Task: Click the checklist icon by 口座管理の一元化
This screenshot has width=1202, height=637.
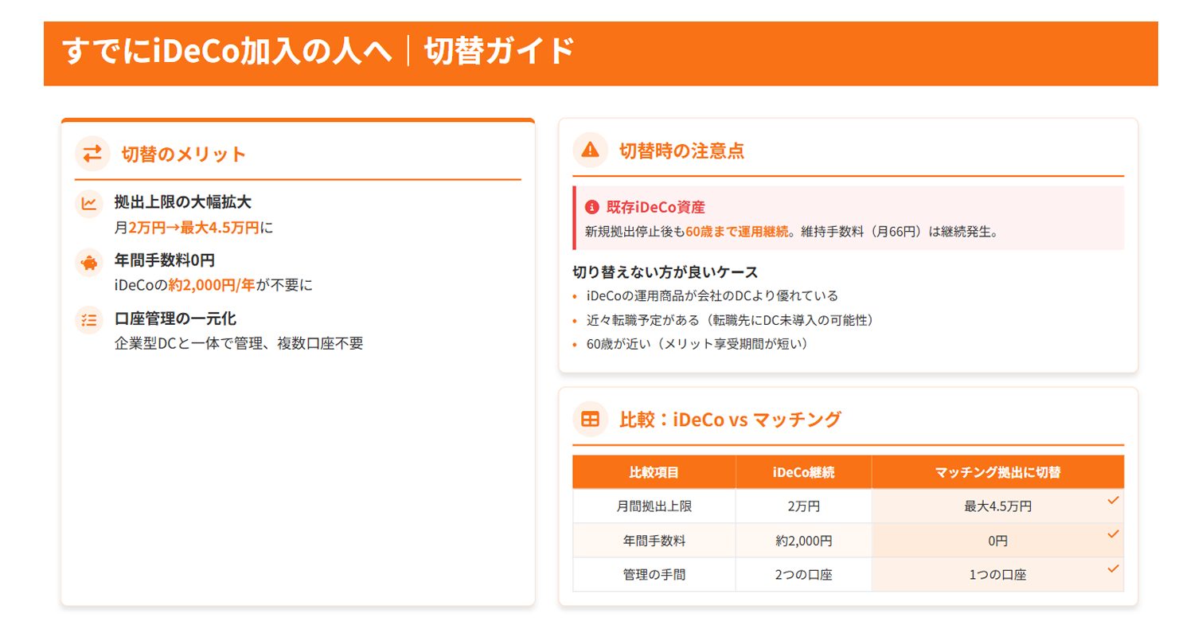Action: click(89, 320)
